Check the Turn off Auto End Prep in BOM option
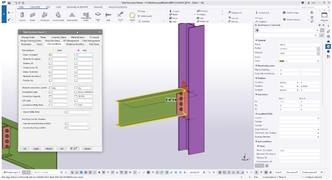 pos(66,124)
